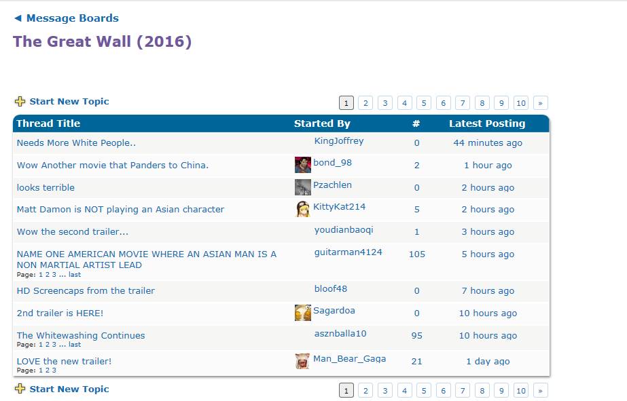View Pzachlen's profile name link
Viewport: 627px width, 401px height.
click(332, 185)
